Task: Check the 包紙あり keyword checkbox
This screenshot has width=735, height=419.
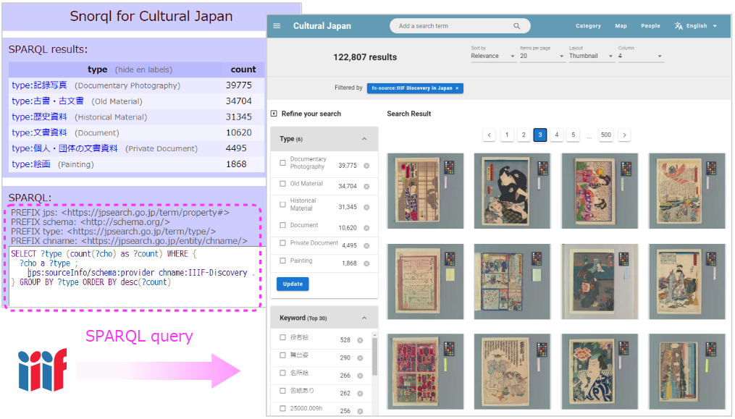Action: tap(282, 390)
